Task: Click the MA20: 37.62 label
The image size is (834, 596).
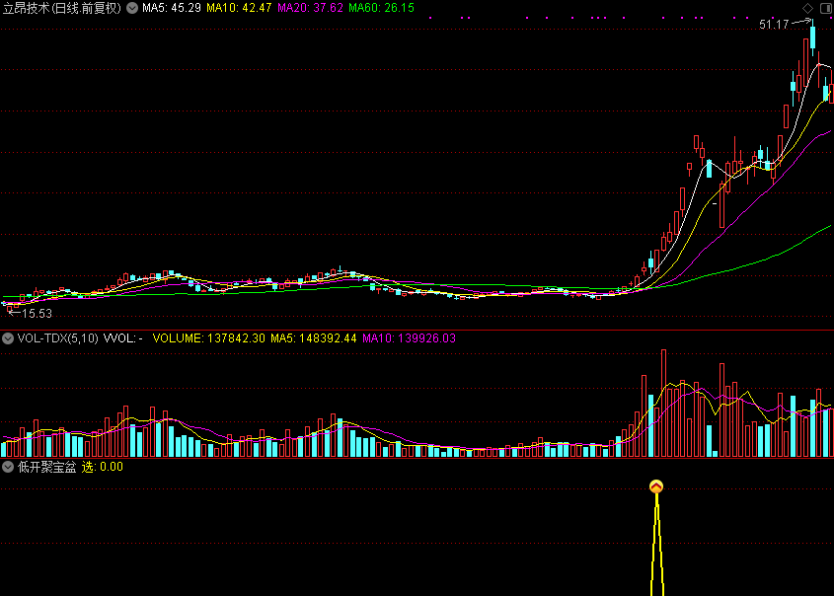Action: click(x=310, y=8)
